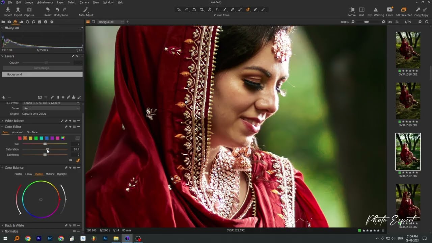Click the Auto Adjust wand icon

click(86, 10)
